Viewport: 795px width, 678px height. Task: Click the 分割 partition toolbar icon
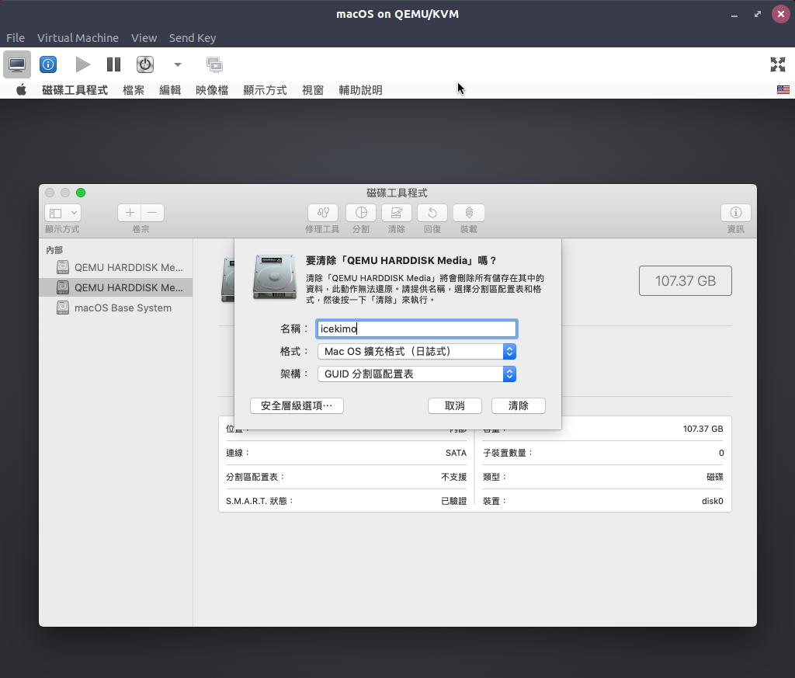coord(361,213)
